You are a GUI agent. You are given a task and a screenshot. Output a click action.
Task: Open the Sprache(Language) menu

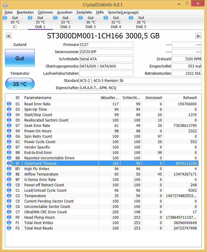(123, 12)
